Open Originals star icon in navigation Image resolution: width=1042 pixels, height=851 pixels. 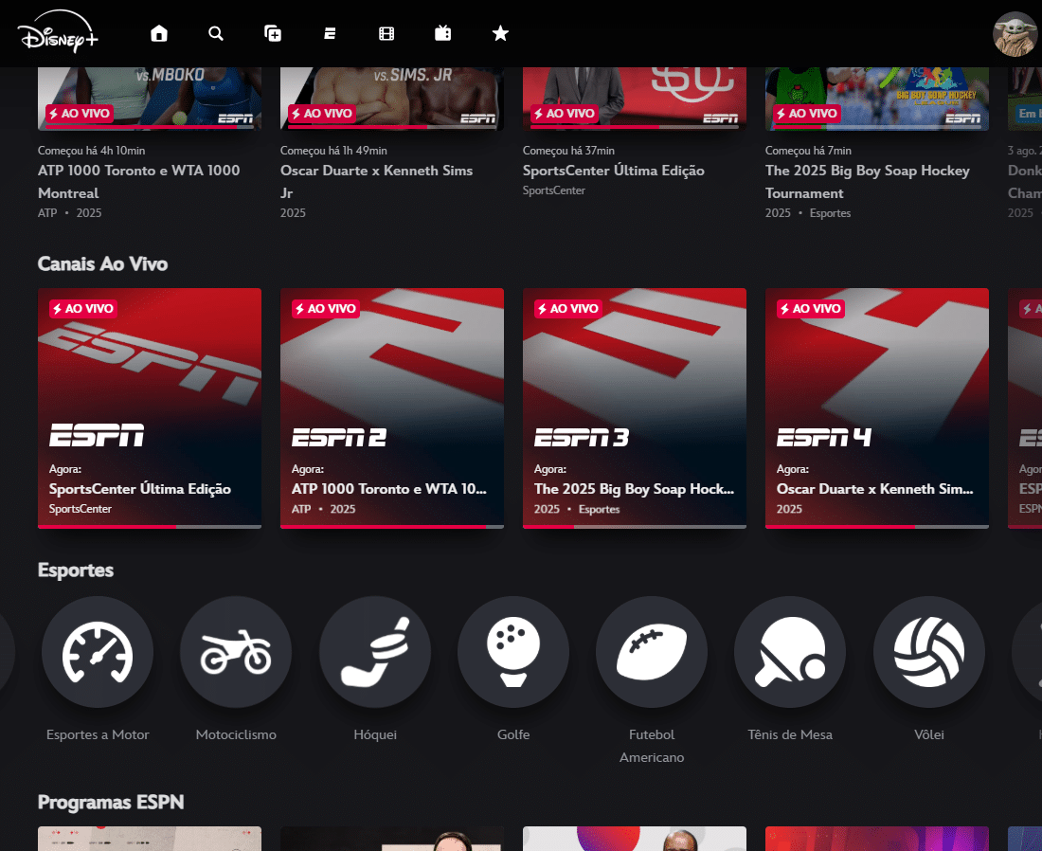coord(500,33)
